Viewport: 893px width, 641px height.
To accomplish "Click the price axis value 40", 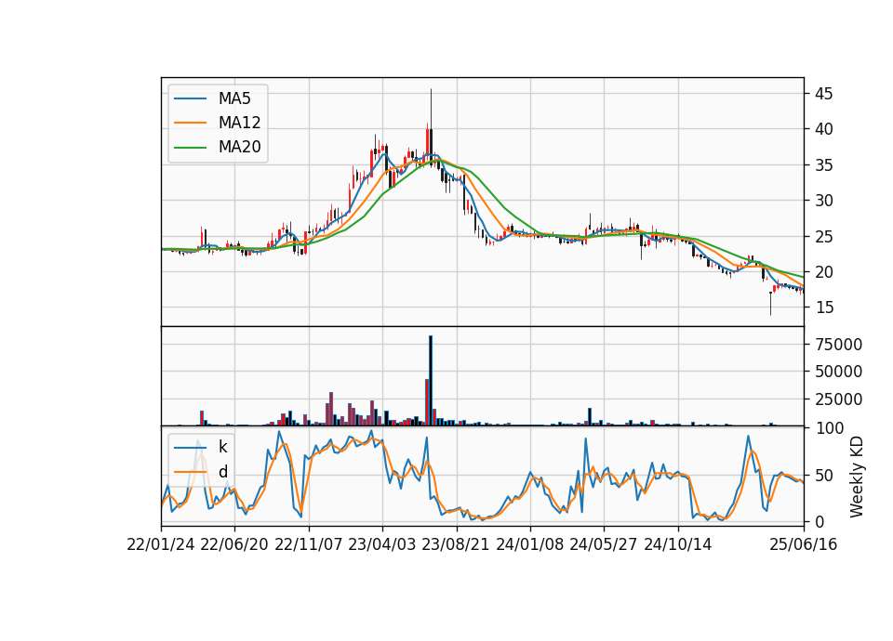I will (x=823, y=129).
